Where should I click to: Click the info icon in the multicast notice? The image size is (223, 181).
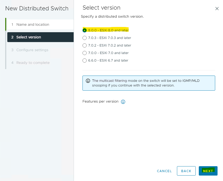[x=88, y=81]
